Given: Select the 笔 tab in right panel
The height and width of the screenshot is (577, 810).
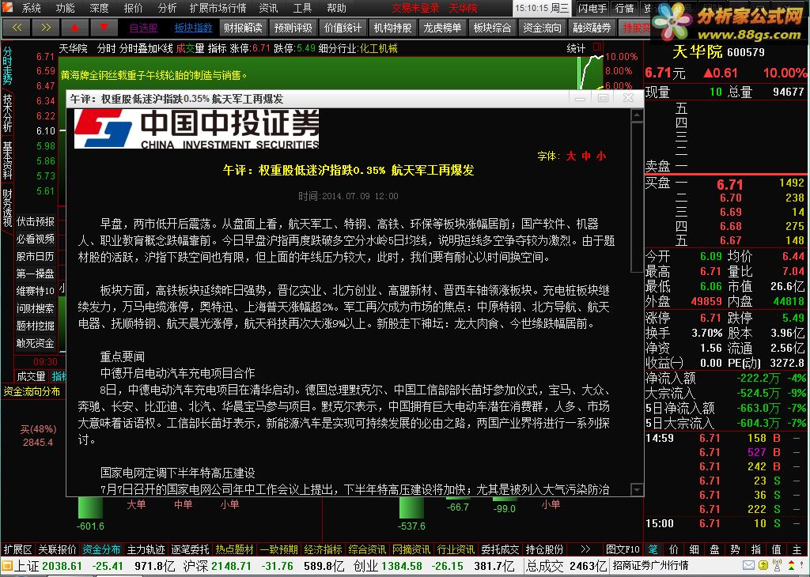Looking at the screenshot, I should pyautogui.click(x=653, y=549).
